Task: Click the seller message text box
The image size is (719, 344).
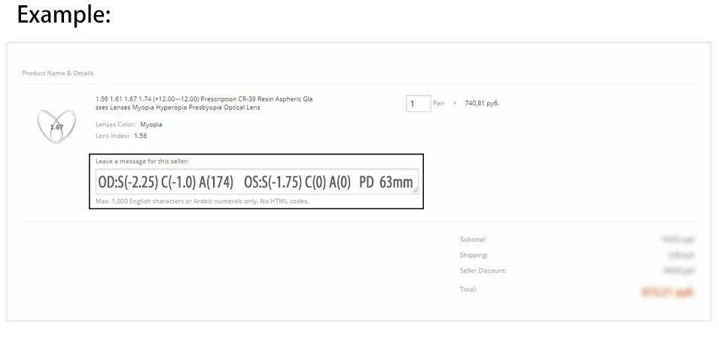Action: pos(257,181)
